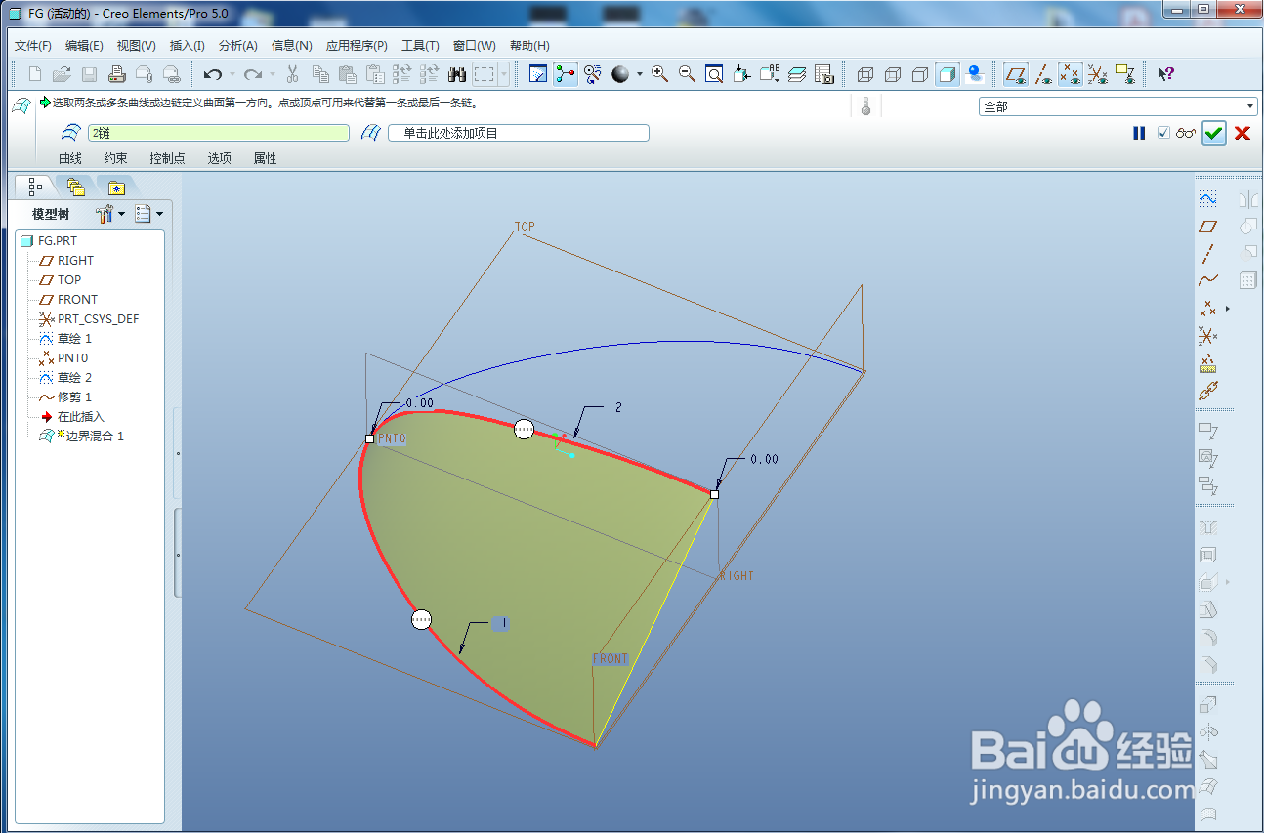Click the Zoom Out magnifier

(687, 74)
